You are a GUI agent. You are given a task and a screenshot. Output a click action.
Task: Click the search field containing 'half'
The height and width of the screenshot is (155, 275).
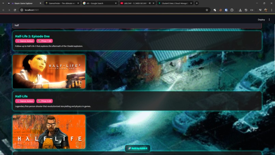click(x=137, y=26)
